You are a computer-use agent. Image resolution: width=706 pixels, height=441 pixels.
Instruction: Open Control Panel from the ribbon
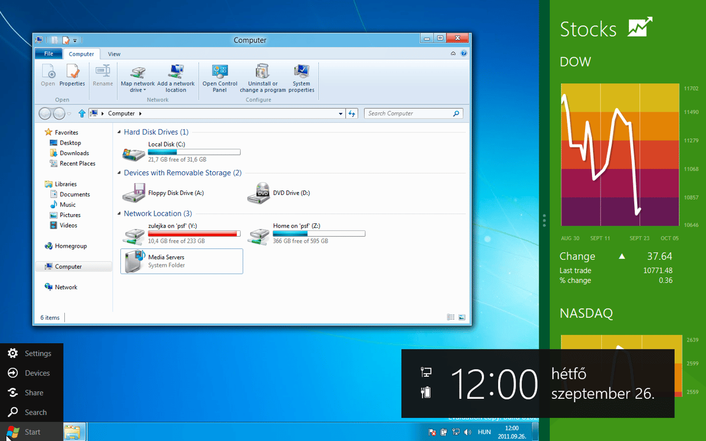tap(220, 78)
